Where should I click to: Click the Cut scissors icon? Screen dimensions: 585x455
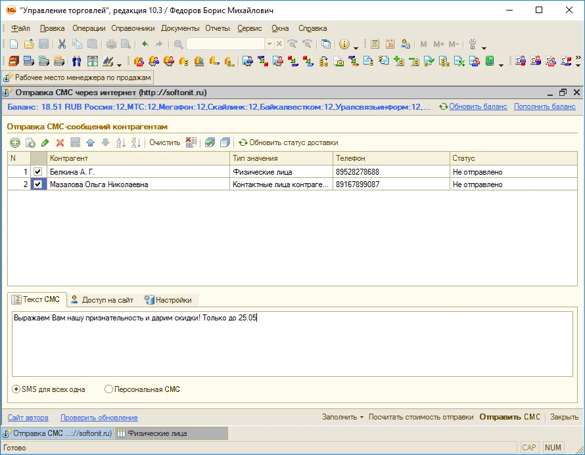pyautogui.click(x=62, y=44)
